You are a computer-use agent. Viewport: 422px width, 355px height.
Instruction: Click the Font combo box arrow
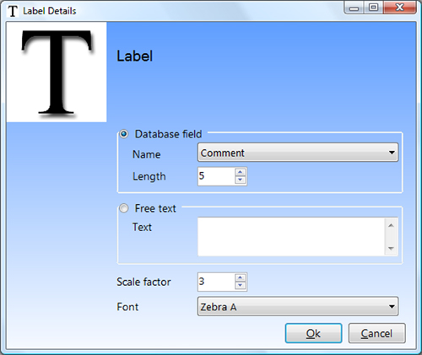tap(392, 306)
